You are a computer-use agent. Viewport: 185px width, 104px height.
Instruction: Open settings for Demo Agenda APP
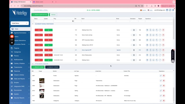point(147,50)
